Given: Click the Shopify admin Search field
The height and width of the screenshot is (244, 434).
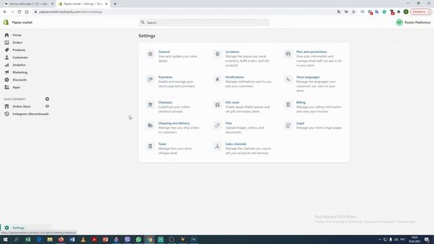Looking at the screenshot, I should pos(204,22).
